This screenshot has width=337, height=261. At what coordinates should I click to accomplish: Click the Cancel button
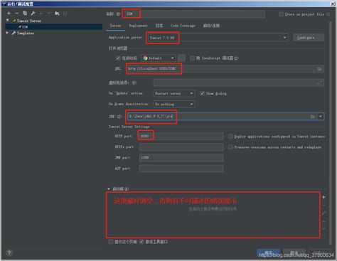pos(294,252)
